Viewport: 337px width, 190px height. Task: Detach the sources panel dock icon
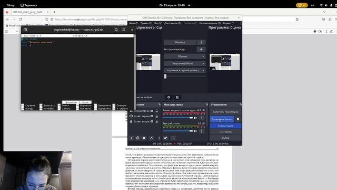click(x=159, y=104)
